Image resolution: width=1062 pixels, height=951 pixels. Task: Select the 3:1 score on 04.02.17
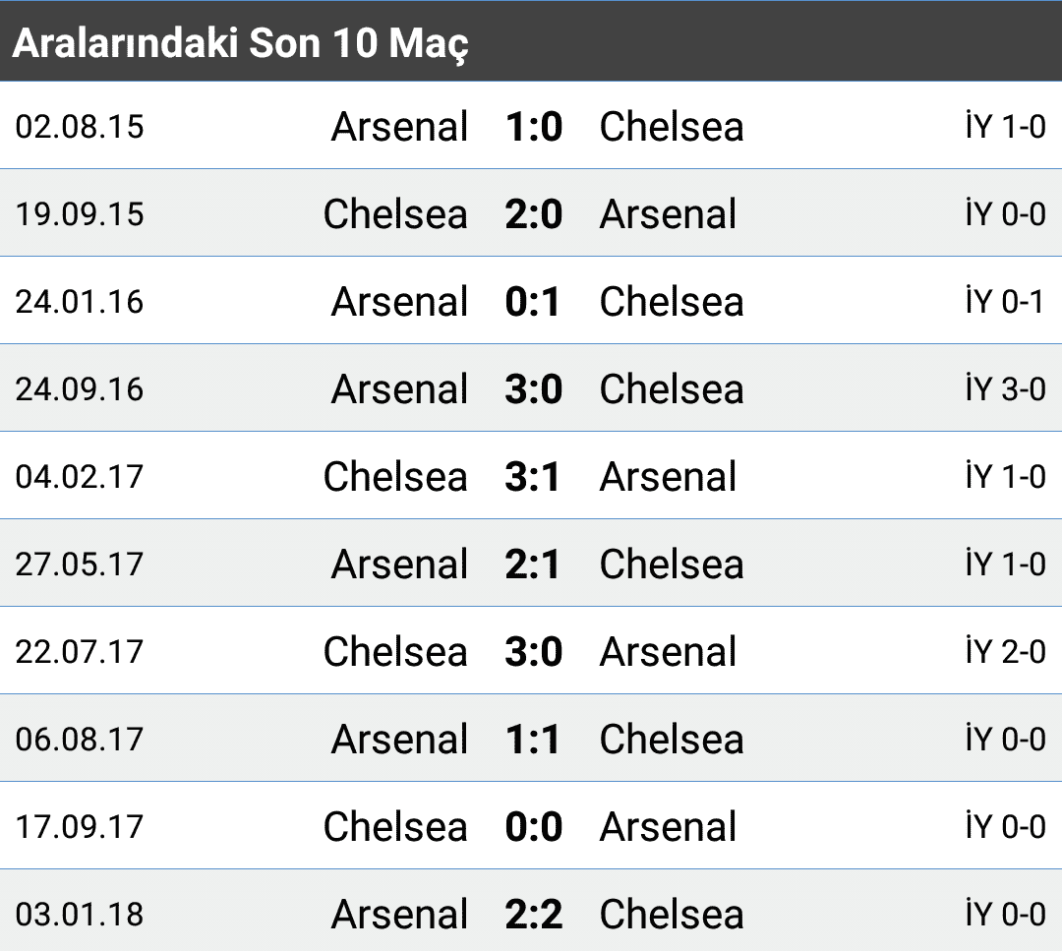pyautogui.click(x=533, y=476)
